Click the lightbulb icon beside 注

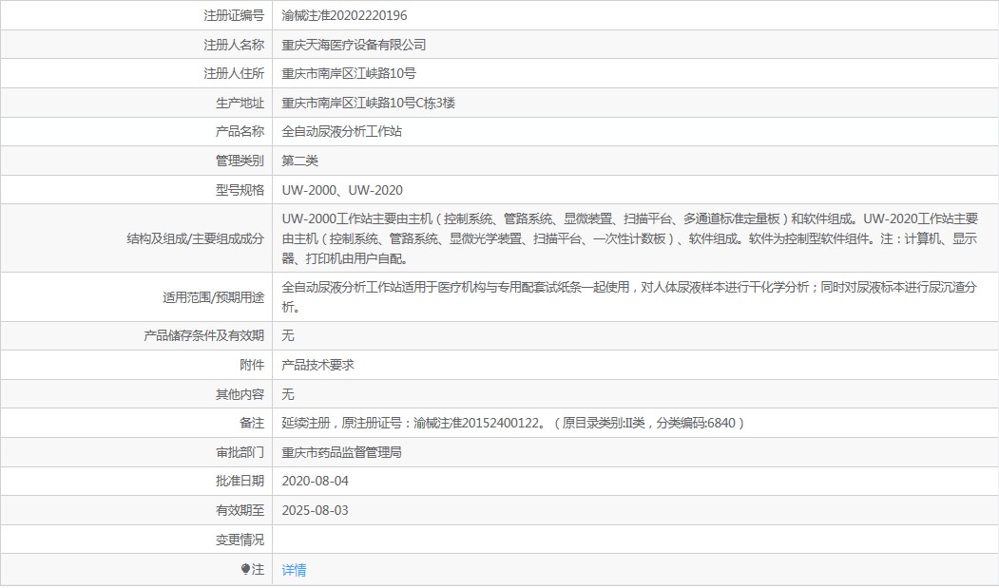[x=245, y=570]
